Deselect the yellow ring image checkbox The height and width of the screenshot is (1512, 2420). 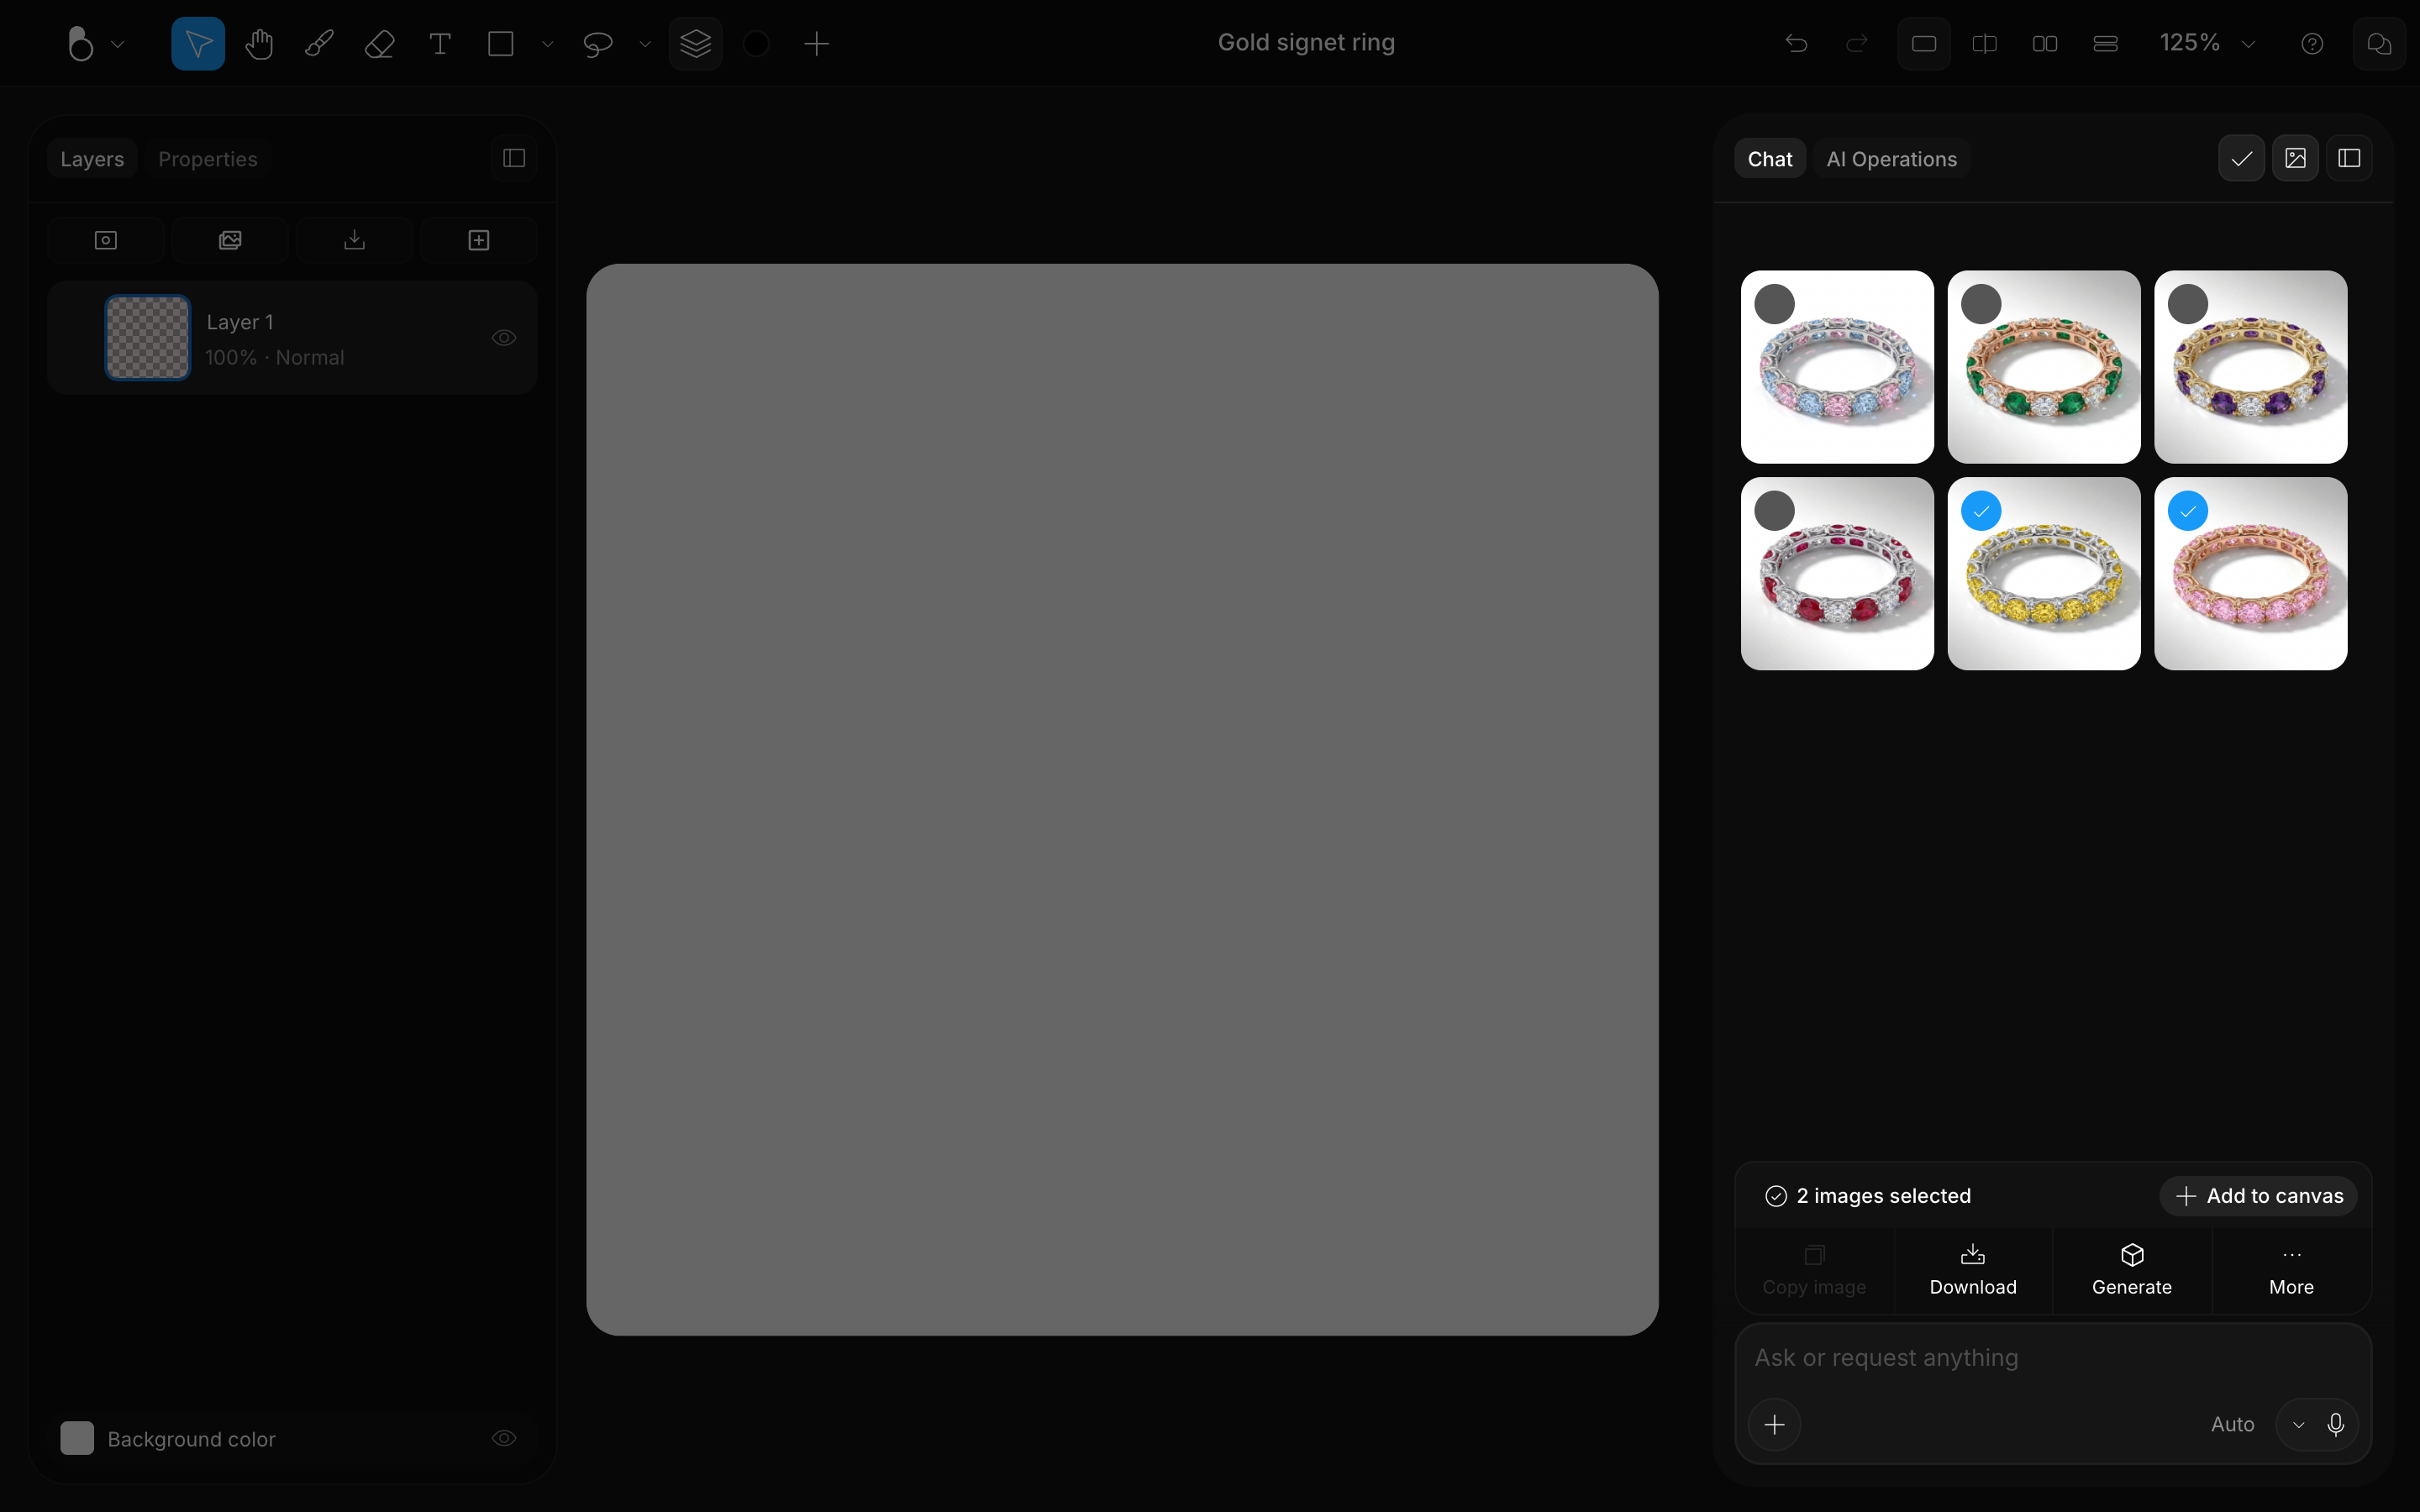coord(1982,511)
